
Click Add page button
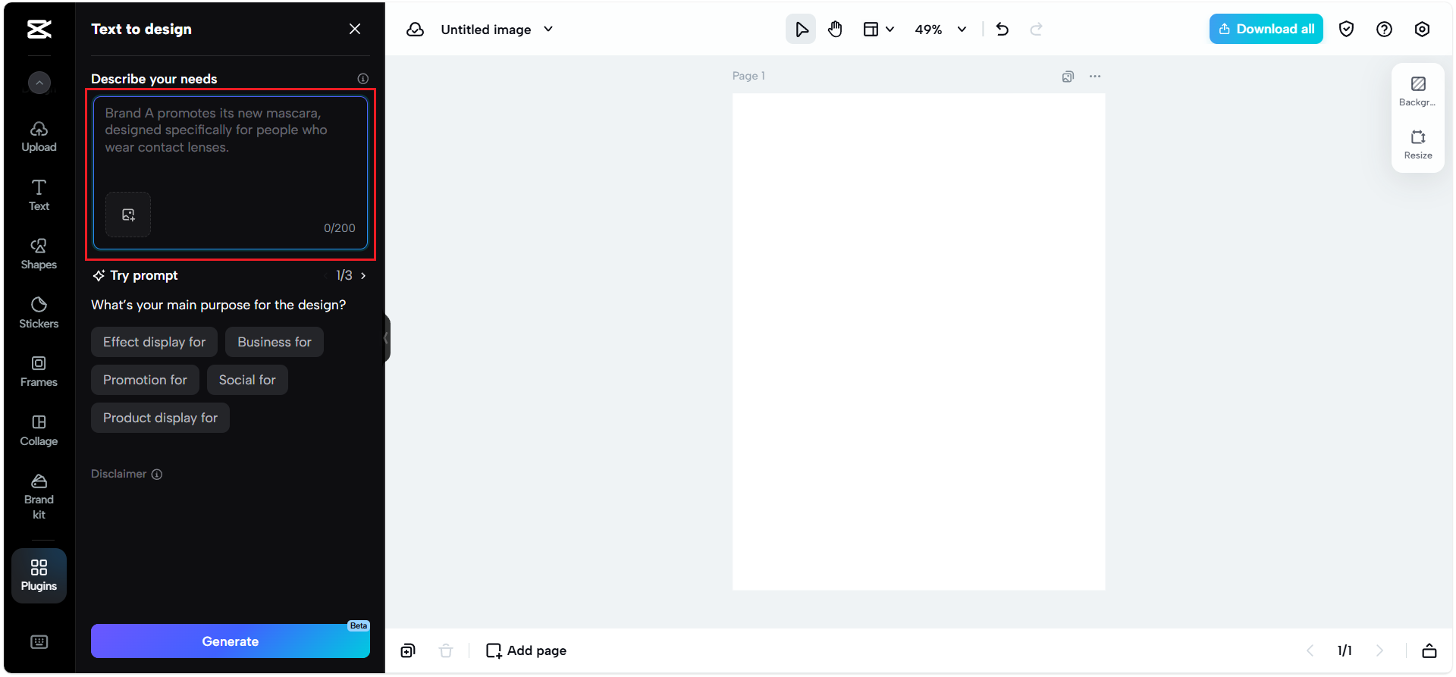(526, 650)
